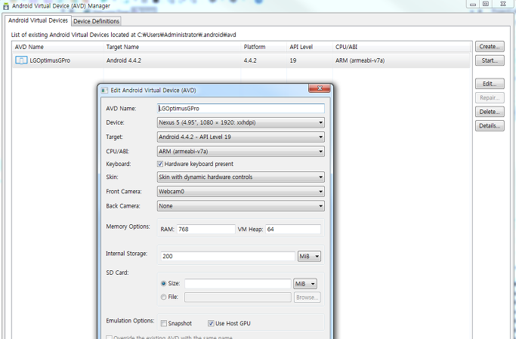Switch to the Device Definitions tab

(96, 21)
